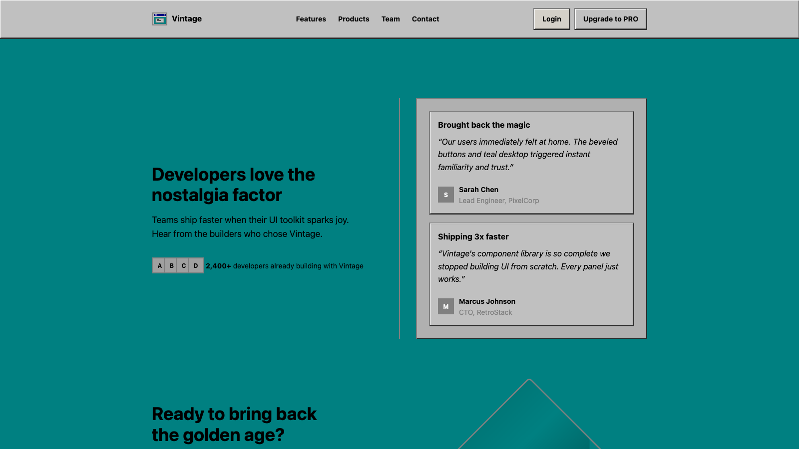Viewport: 799px width, 449px height.
Task: Select the 'Shipping 3x faster' testimonial title
Action: pos(473,237)
